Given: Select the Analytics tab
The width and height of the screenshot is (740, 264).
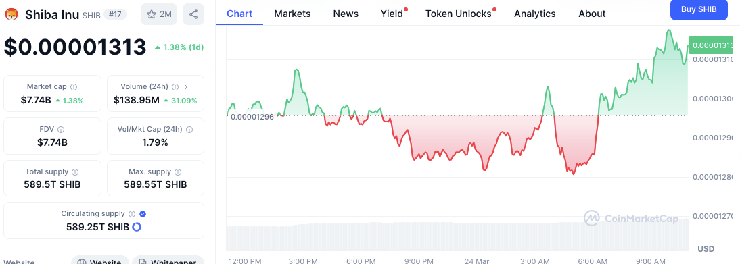Looking at the screenshot, I should (x=534, y=14).
